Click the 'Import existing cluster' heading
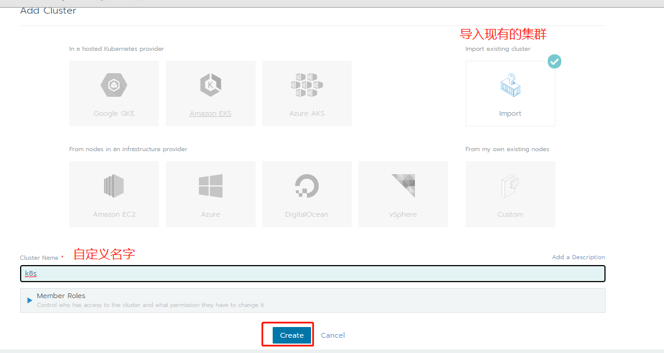Viewport: 664px width, 353px height. [x=498, y=49]
